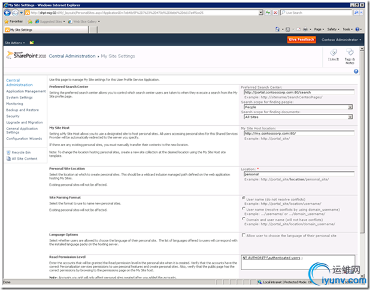Click Add to Favorites Bar icon
The width and height of the screenshot is (370, 290).
30,22
